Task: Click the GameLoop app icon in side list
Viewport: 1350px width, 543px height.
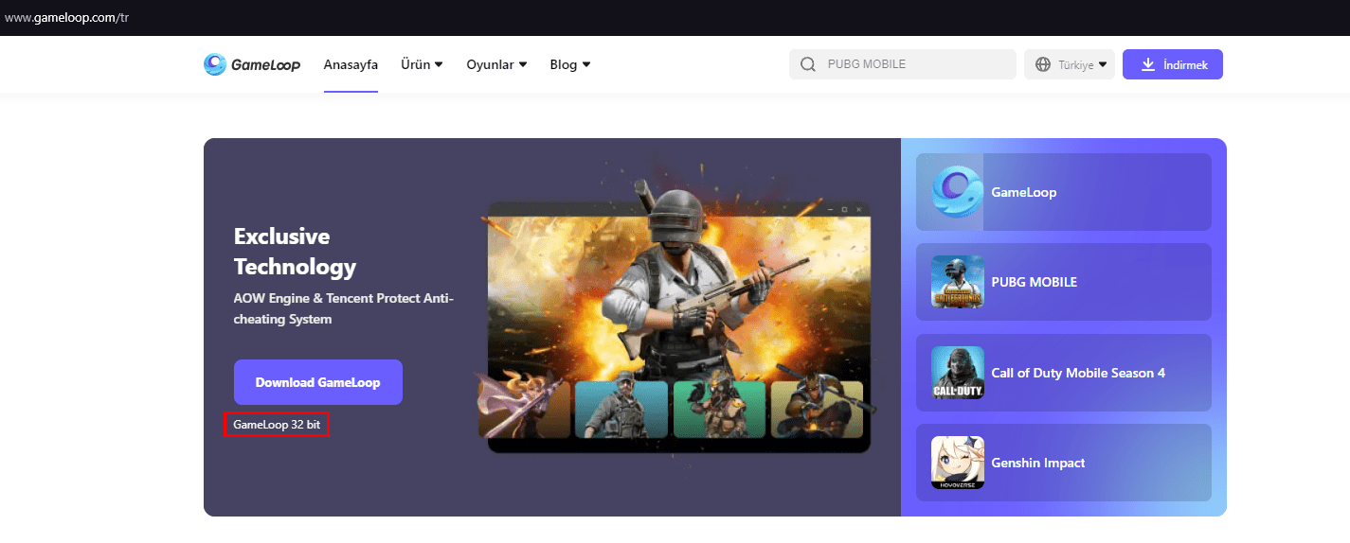Action: click(958, 192)
